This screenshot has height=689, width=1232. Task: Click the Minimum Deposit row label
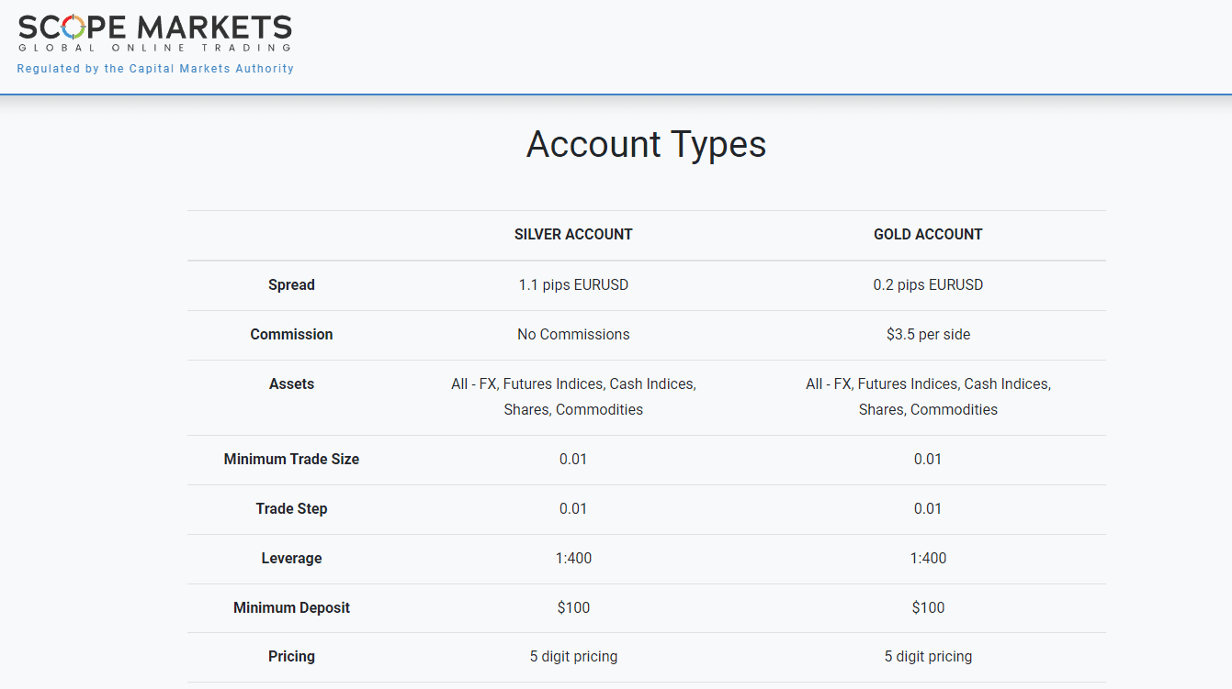click(291, 607)
